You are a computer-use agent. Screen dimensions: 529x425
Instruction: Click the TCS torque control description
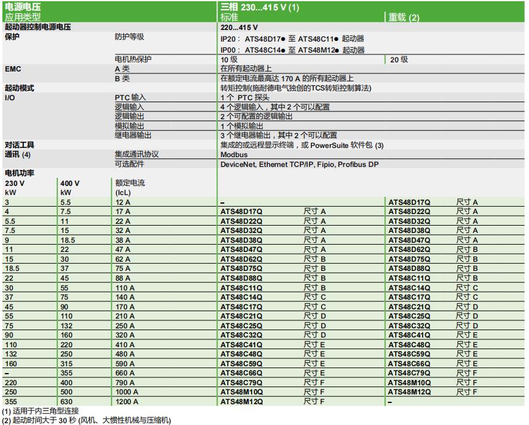[x=296, y=88]
